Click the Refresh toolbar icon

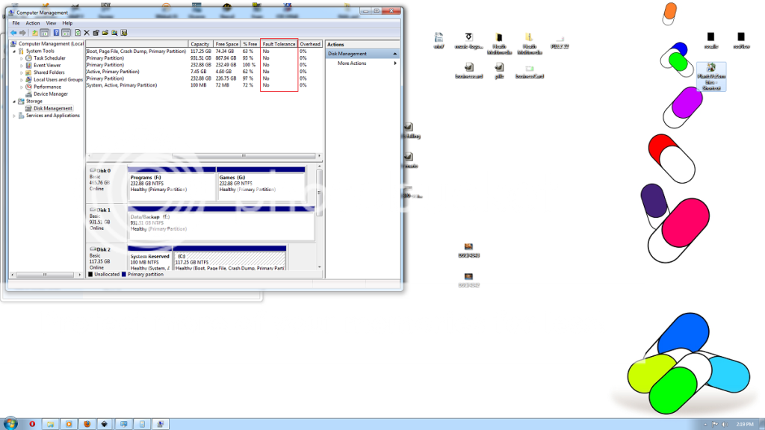[x=78, y=33]
